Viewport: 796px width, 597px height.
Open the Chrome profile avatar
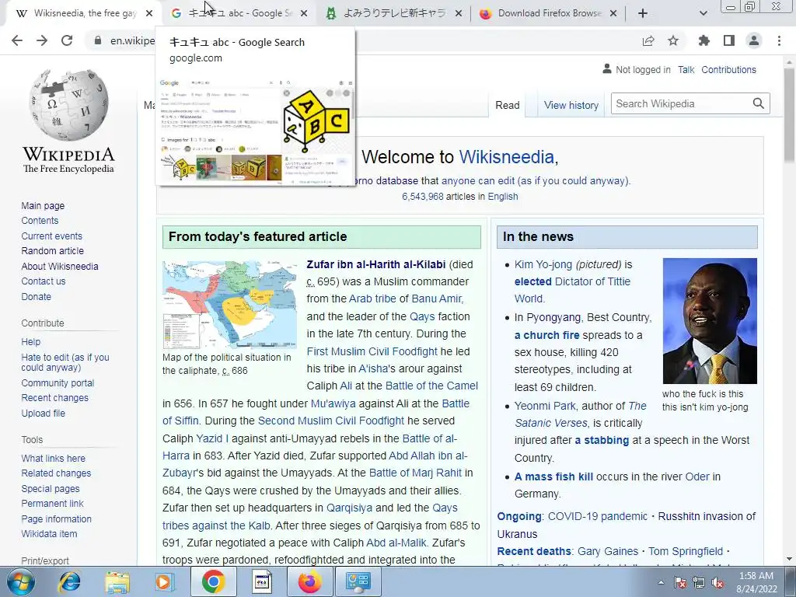click(x=754, y=40)
